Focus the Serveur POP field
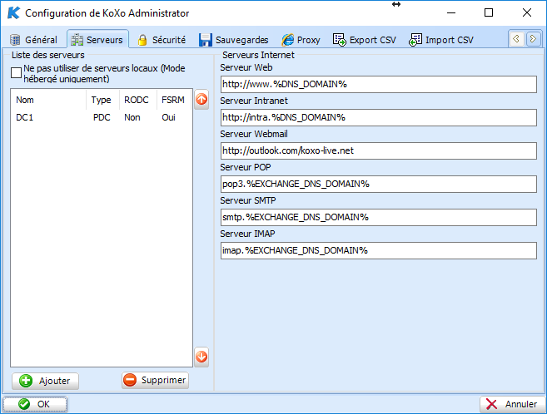 pos(379,185)
